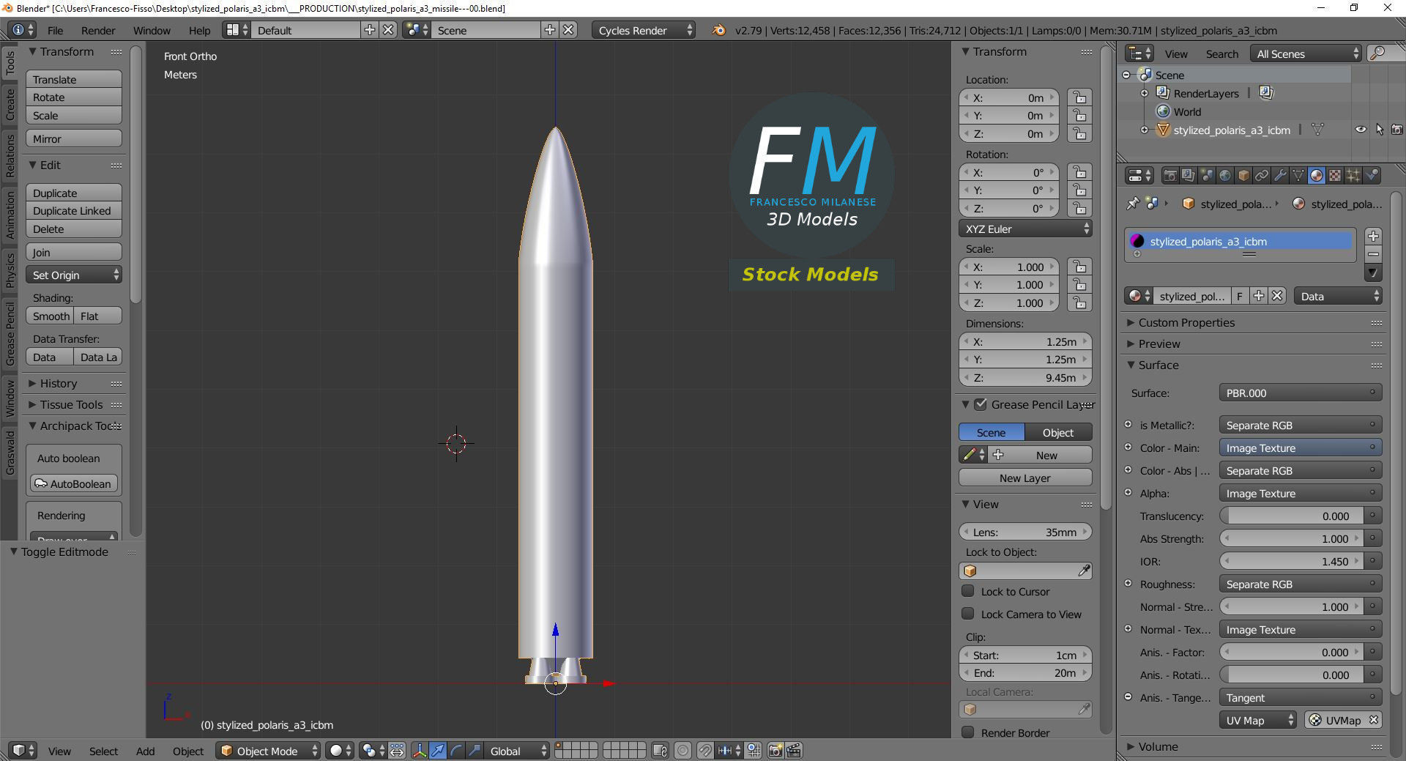
Task: Toggle lock on Location X
Action: point(1079,97)
